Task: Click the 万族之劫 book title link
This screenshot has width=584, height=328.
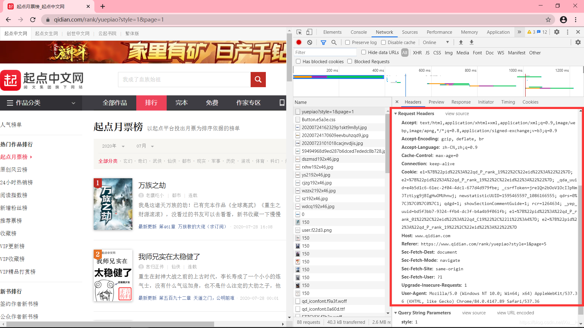Action: 152,185
